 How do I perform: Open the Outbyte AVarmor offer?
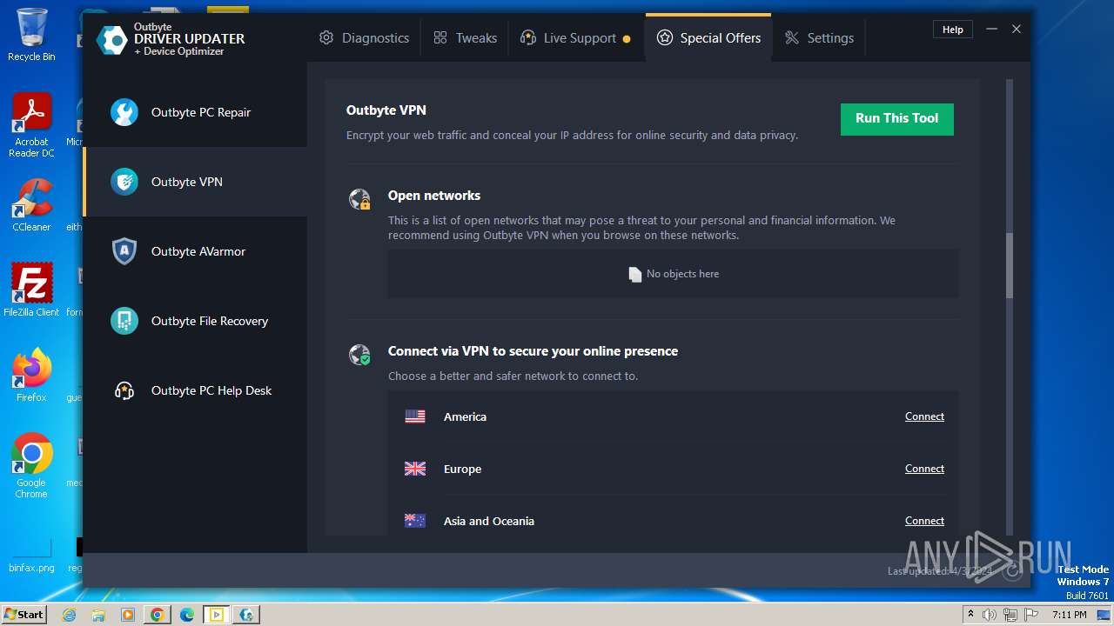coord(195,251)
